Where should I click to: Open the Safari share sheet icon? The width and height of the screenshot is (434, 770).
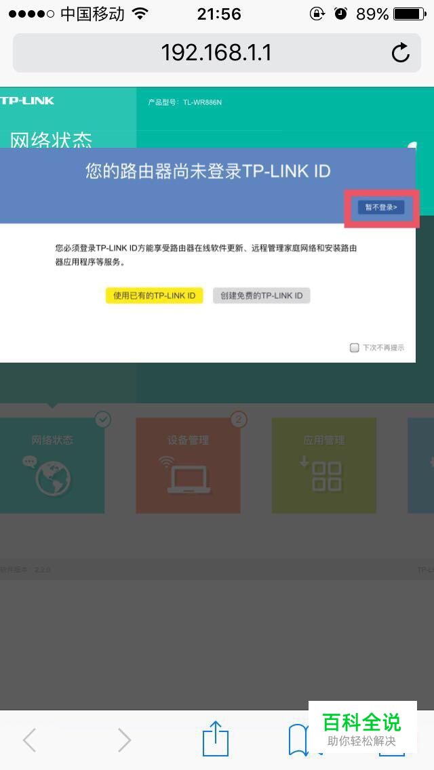[x=216, y=737]
